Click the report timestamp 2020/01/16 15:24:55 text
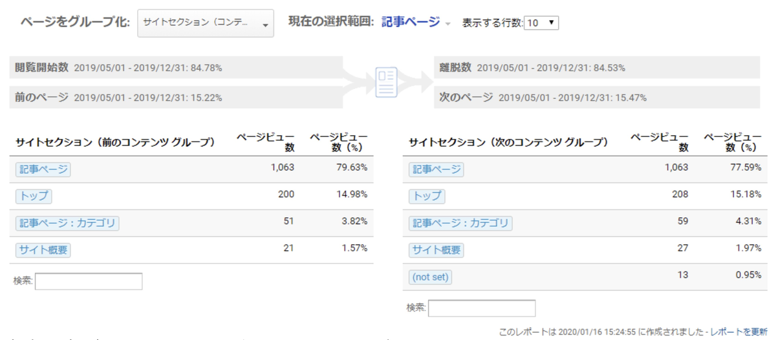The width and height of the screenshot is (776, 340). (599, 332)
